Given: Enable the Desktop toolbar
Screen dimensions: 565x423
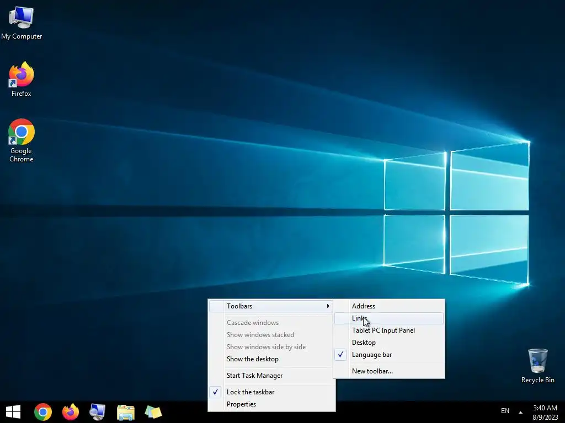Looking at the screenshot, I should pyautogui.click(x=389, y=343).
